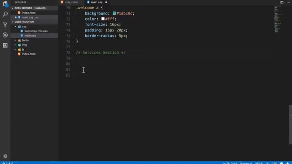292x164 pixels.
Task: Click the unsaved dot on main.css tab
Action: (106, 2)
